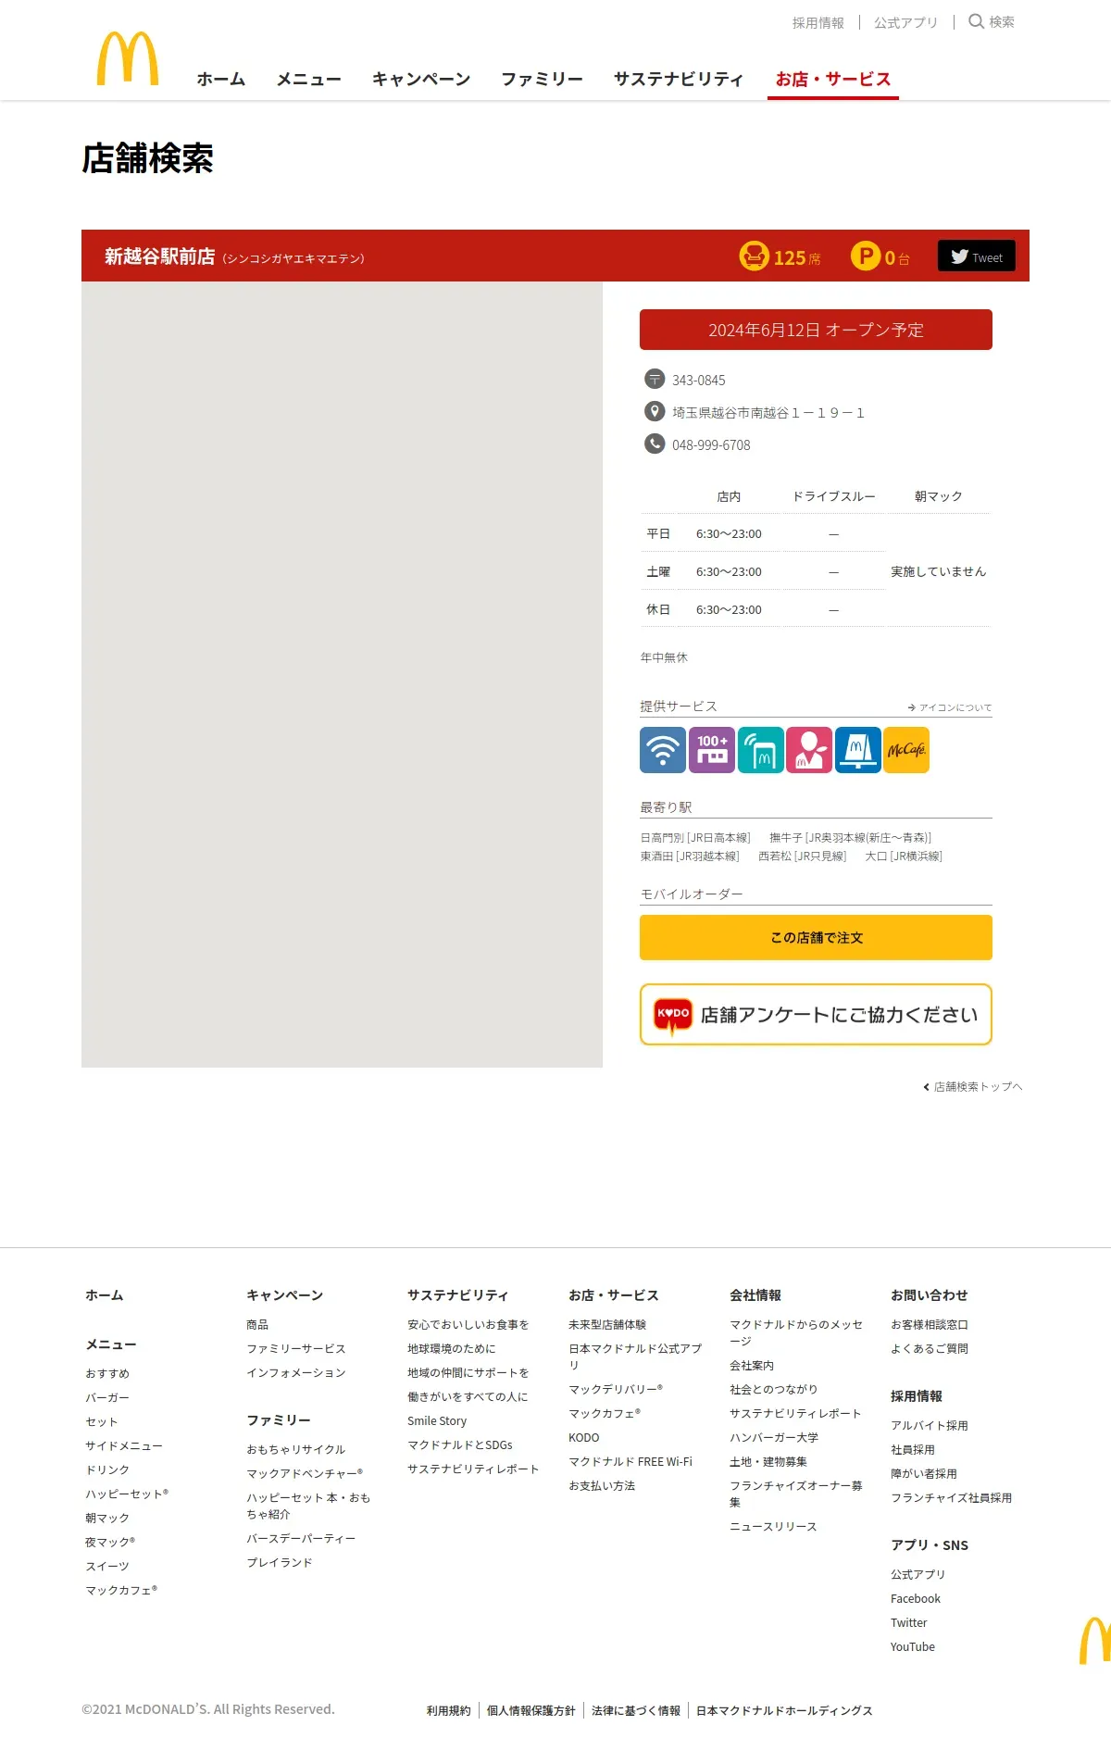Click the teal mobile order service icon
The height and width of the screenshot is (1763, 1111).
761,750
